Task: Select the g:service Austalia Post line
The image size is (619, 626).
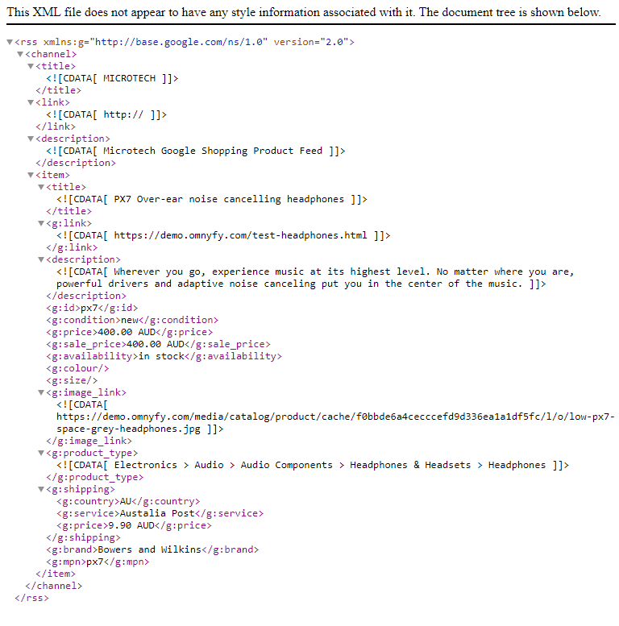Action: pos(160,513)
